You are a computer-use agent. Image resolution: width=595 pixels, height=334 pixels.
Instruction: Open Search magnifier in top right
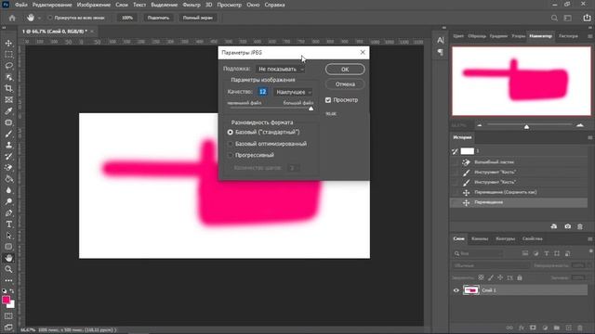pyautogui.click(x=554, y=18)
